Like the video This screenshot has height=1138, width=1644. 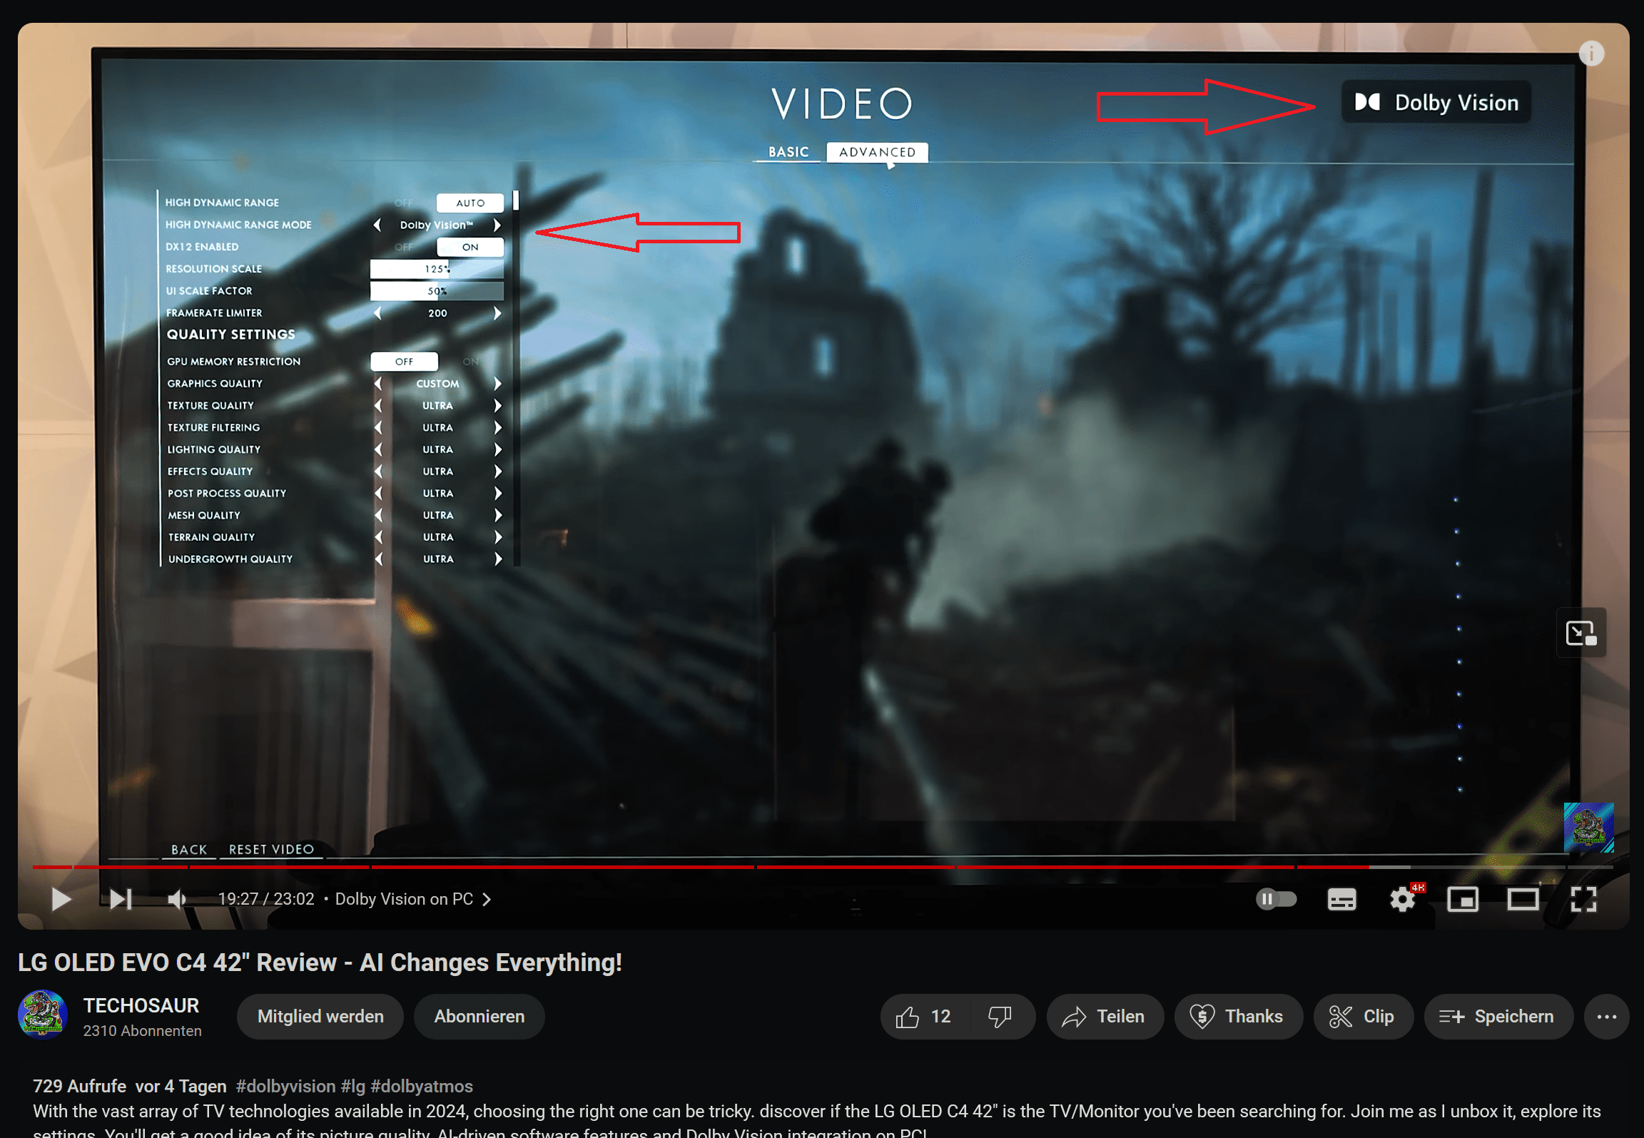(x=925, y=1017)
